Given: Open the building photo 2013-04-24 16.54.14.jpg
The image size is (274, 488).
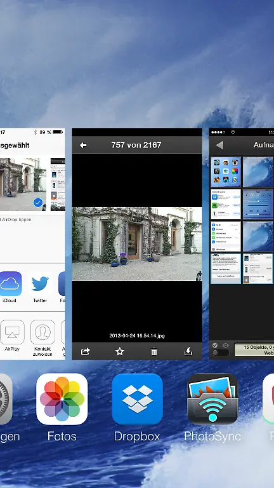Looking at the screenshot, I should coord(137,244).
